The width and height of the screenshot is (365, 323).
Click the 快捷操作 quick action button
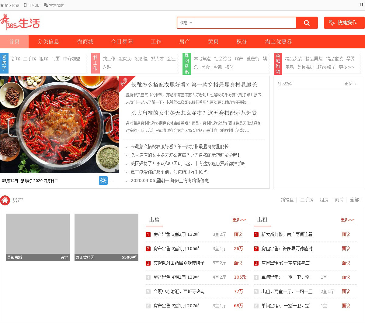click(344, 23)
